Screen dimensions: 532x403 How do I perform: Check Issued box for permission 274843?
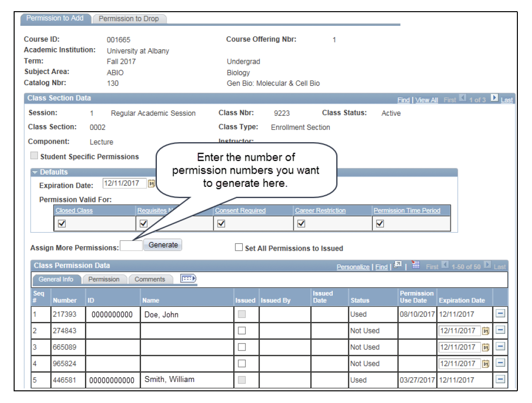(x=242, y=331)
